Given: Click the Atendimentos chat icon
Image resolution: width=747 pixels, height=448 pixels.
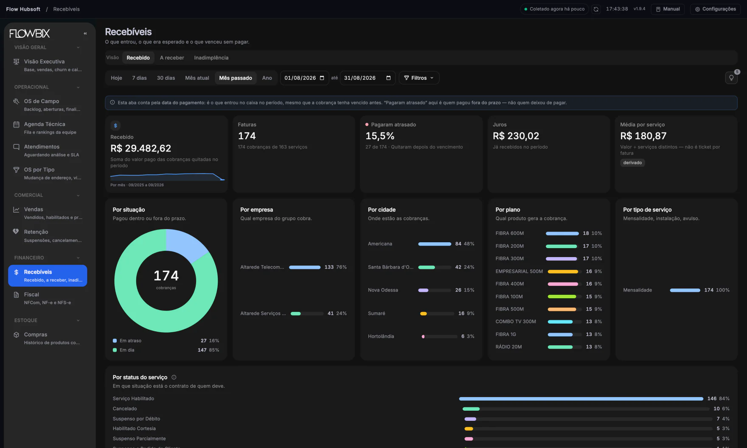Looking at the screenshot, I should 16,147.
